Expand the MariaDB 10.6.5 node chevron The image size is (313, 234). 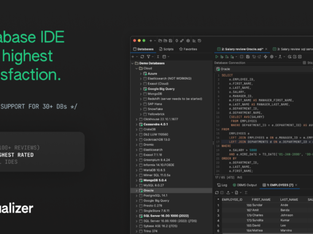click(137, 170)
